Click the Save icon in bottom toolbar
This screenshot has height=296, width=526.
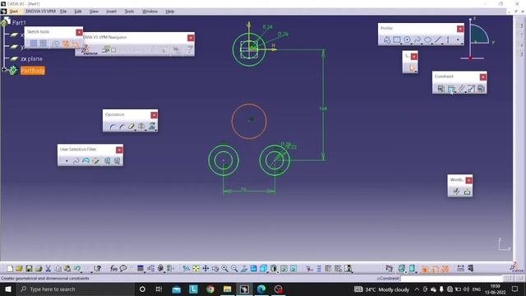(x=29, y=269)
